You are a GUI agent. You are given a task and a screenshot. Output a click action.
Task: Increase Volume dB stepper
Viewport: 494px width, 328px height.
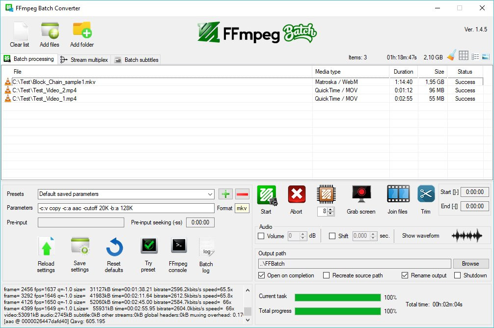tap(303, 234)
